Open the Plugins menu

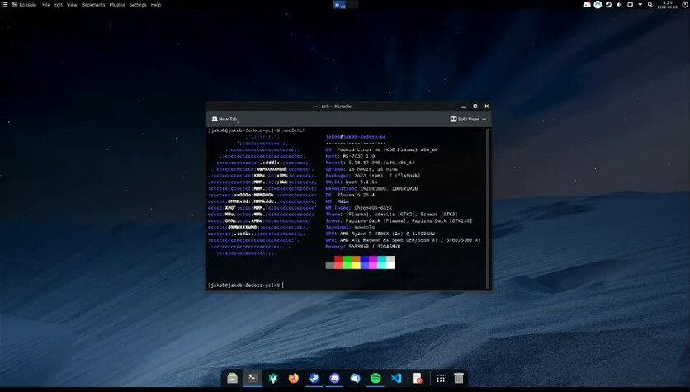click(x=117, y=5)
